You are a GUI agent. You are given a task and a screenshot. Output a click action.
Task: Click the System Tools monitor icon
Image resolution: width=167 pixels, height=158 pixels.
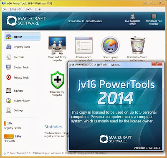[x=8, y=67]
